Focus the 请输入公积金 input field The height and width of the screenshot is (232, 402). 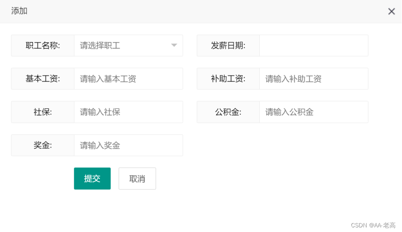click(x=314, y=112)
